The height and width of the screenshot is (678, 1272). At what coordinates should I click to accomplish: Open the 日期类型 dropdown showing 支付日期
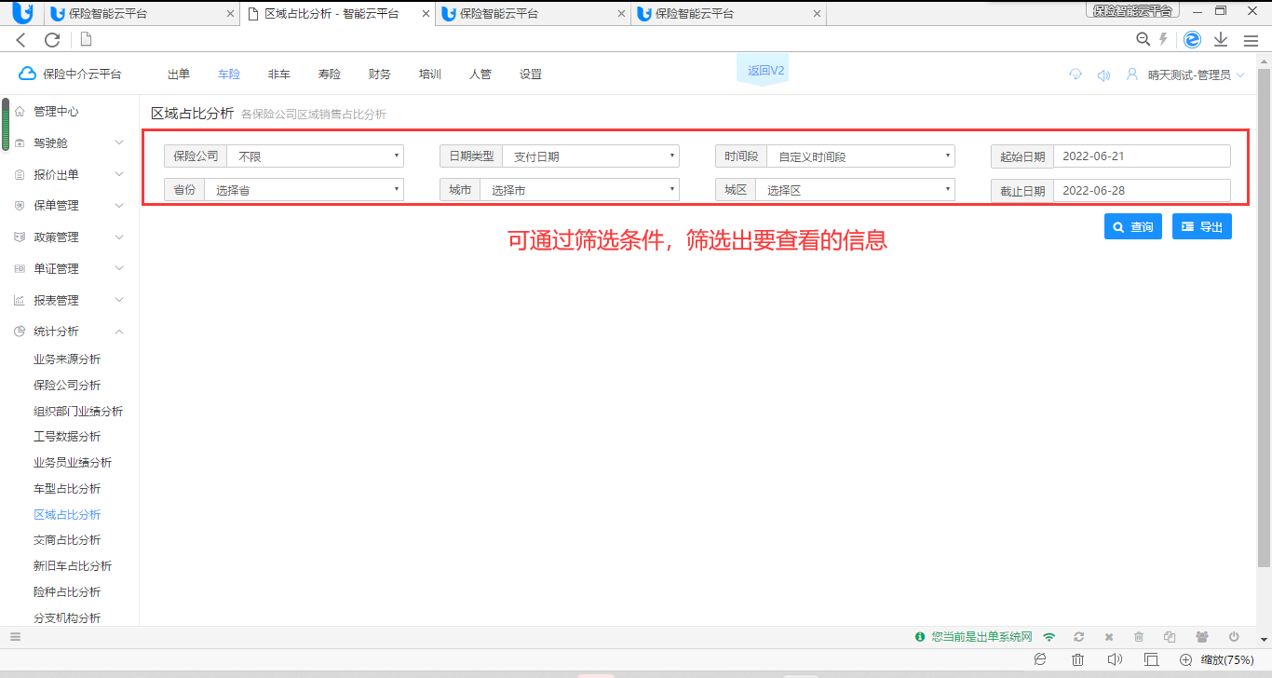(590, 156)
